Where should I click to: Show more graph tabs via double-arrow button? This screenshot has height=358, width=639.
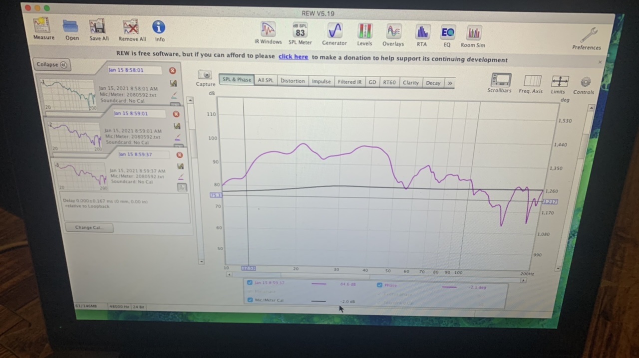tap(449, 83)
